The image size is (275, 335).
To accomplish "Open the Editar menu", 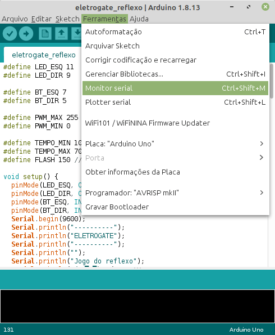I will click(x=42, y=19).
